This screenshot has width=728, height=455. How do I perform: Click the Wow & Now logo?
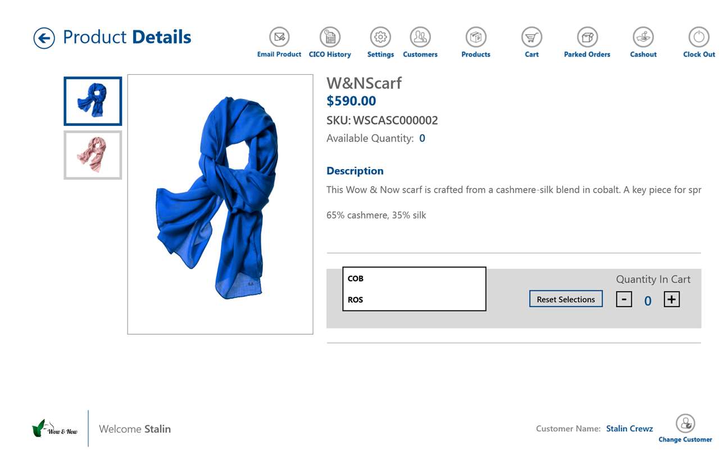tap(54, 429)
